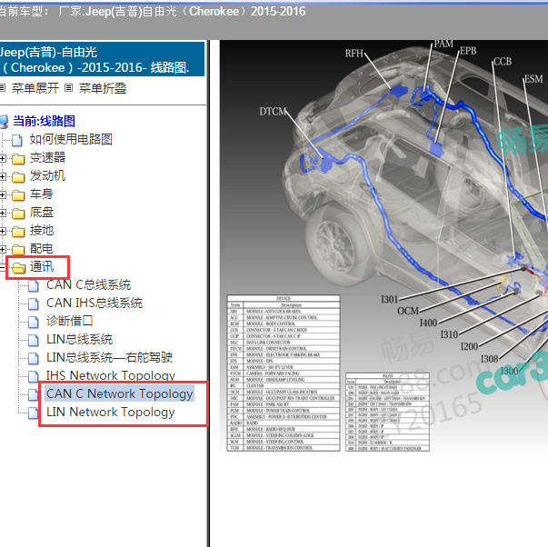Select the 配电 tree label
The image size is (548, 547).
[x=42, y=248]
